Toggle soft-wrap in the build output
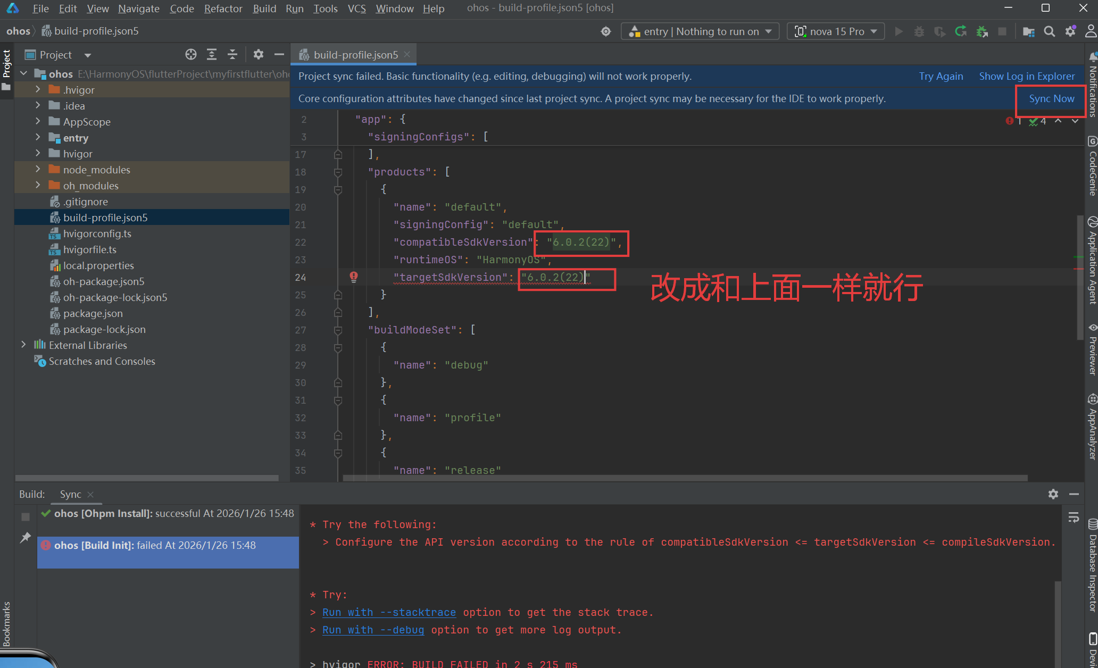The image size is (1098, 668). pos(1074,517)
